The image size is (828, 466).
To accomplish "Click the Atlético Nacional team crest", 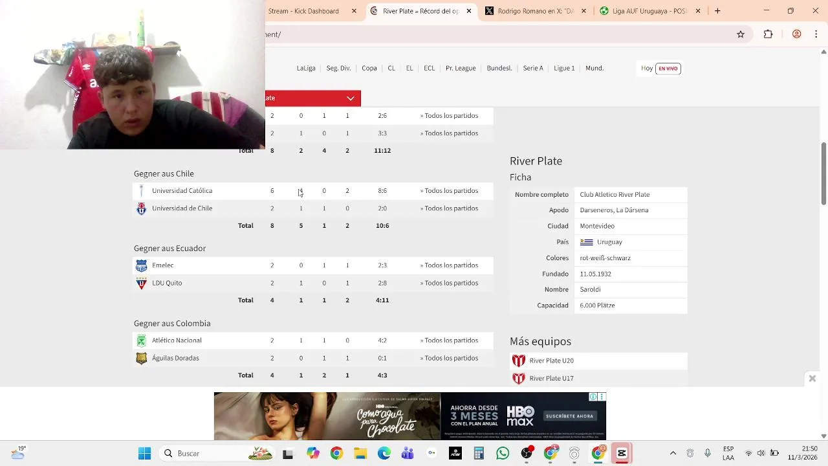I will pos(142,340).
